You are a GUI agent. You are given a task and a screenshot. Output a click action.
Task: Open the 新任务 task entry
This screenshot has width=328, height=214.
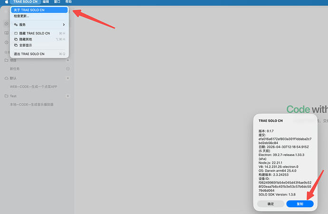tap(15, 68)
